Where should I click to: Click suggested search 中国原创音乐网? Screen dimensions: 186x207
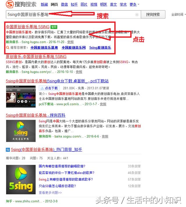74,48
